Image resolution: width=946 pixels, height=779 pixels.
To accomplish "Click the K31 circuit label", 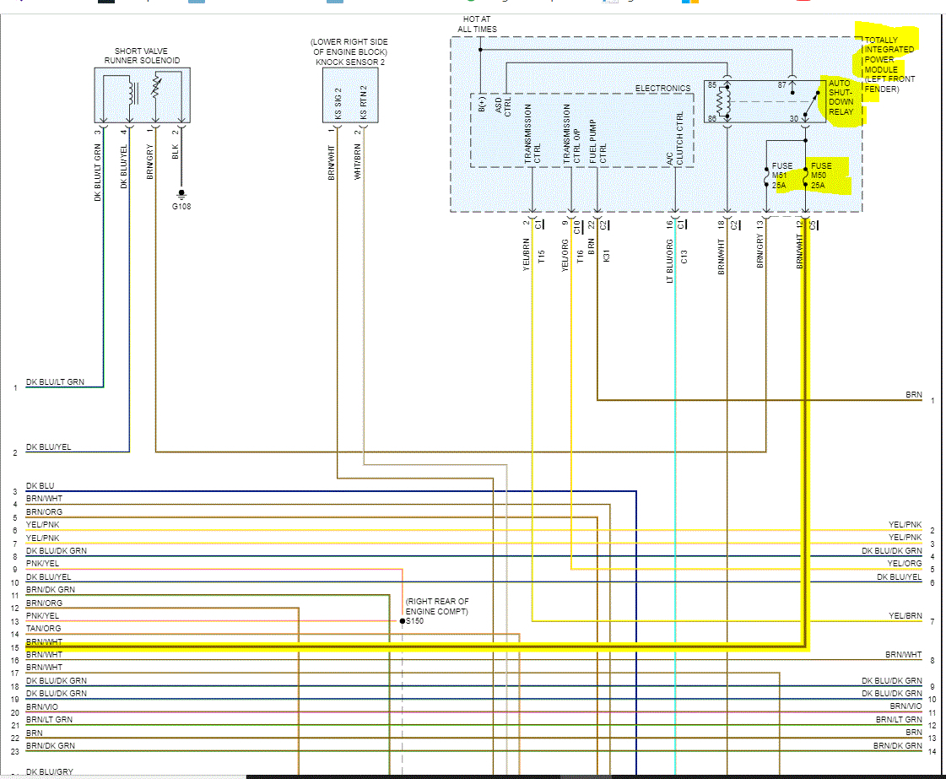I will pyautogui.click(x=606, y=256).
